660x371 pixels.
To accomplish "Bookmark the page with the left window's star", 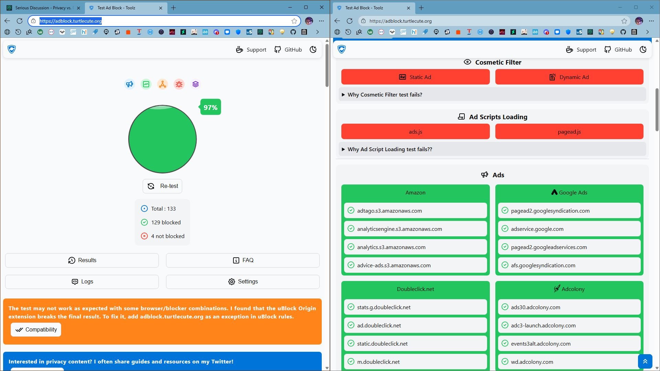I will [294, 21].
